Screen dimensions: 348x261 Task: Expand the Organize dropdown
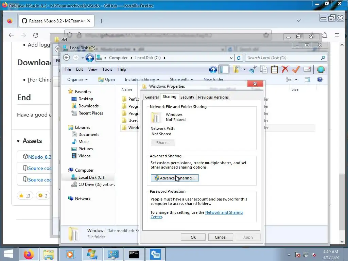77,80
